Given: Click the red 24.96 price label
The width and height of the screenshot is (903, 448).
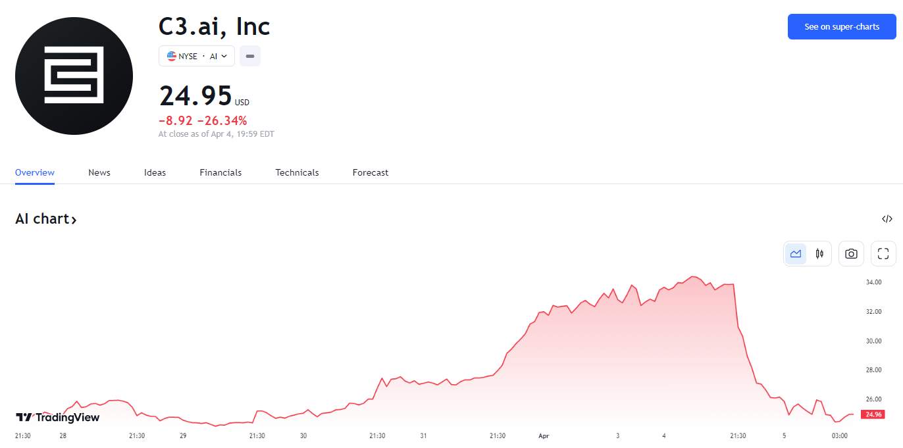Looking at the screenshot, I should (x=873, y=414).
